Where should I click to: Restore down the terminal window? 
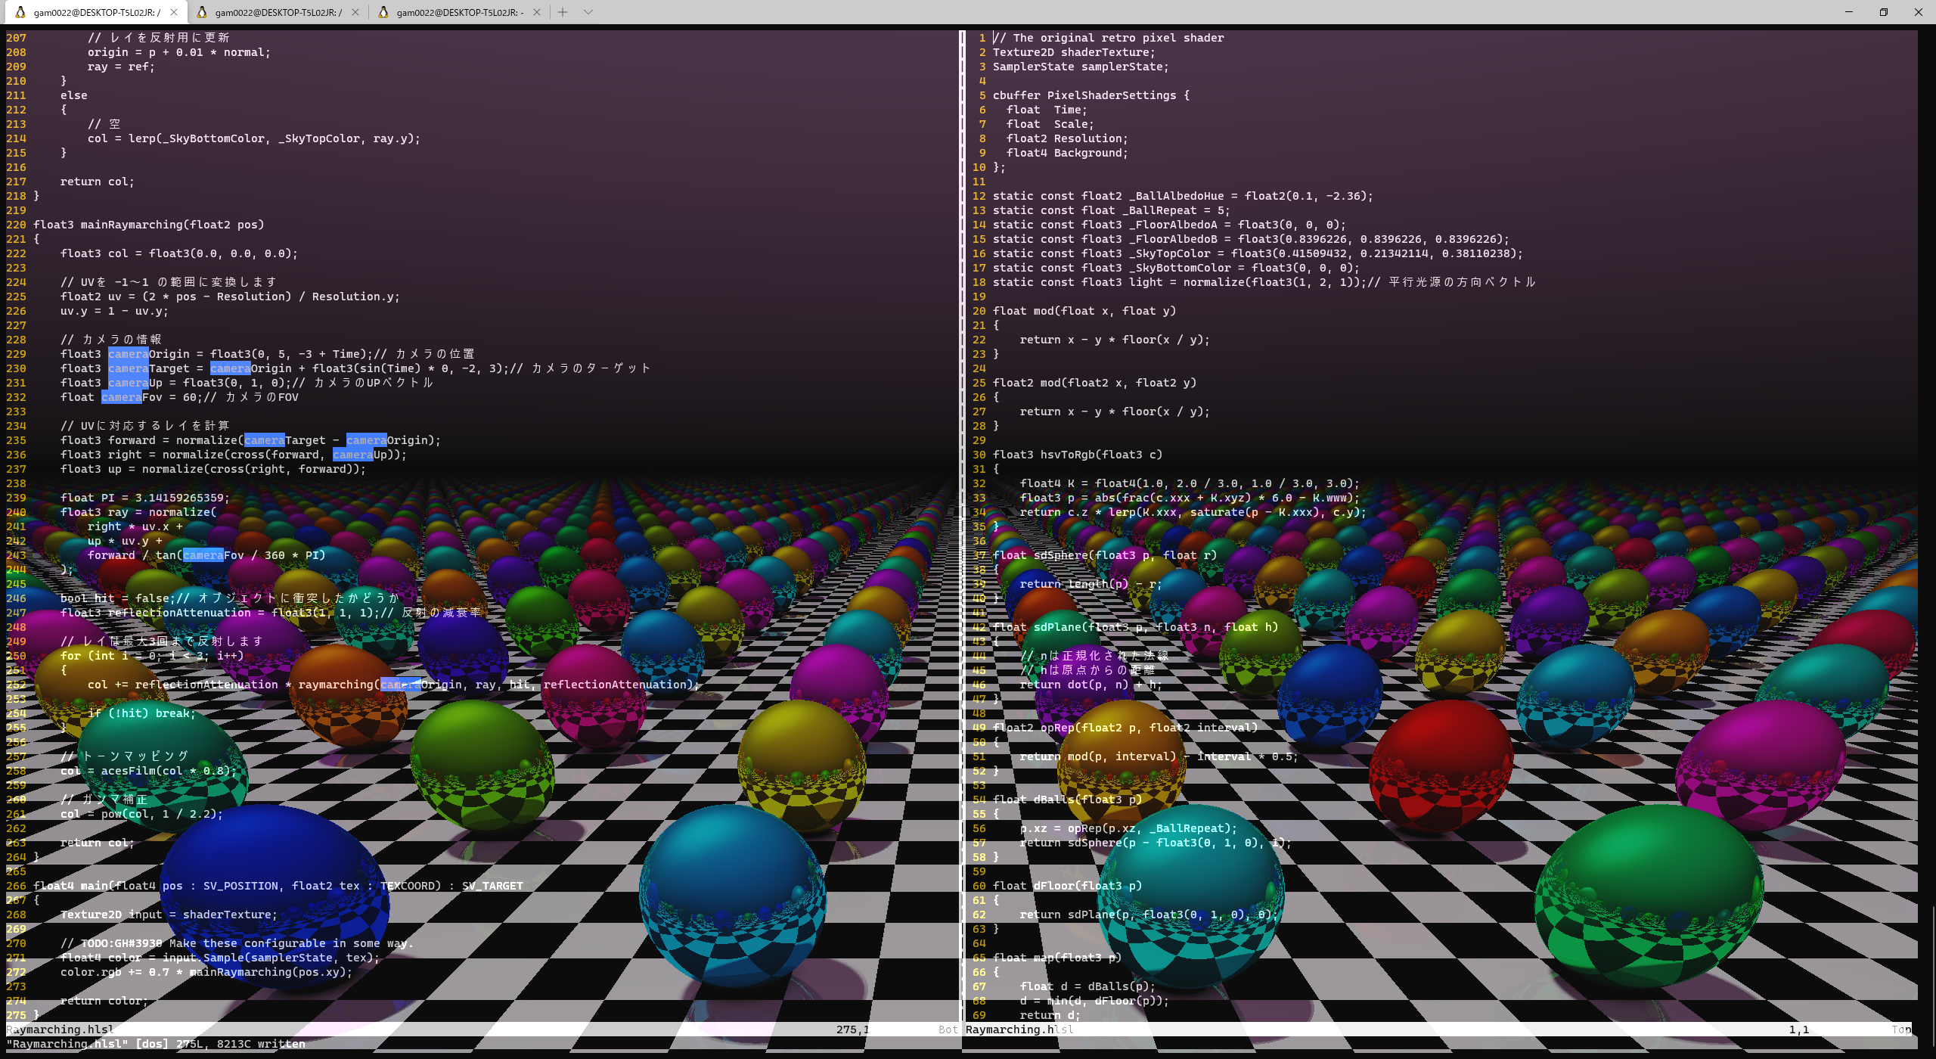(x=1883, y=12)
